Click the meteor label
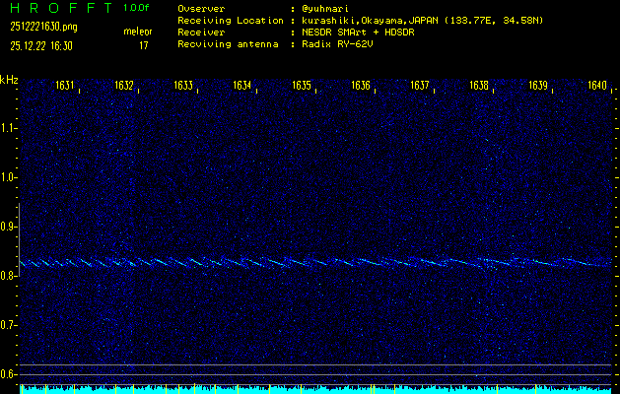Image resolution: width=620 pixels, height=394 pixels. point(137,32)
